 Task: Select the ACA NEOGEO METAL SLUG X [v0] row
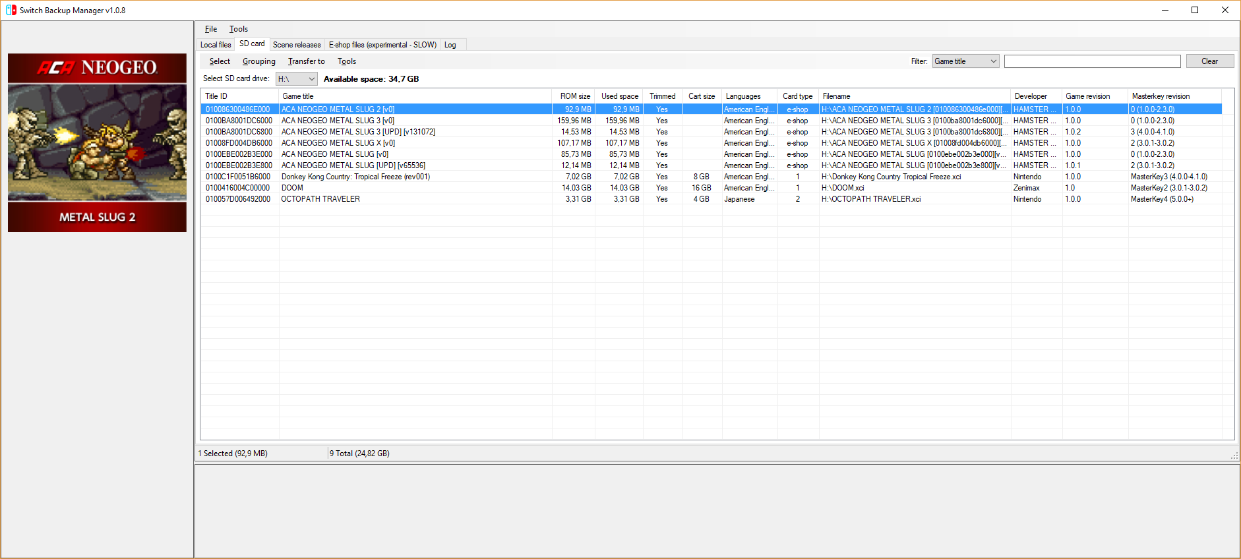(x=711, y=143)
